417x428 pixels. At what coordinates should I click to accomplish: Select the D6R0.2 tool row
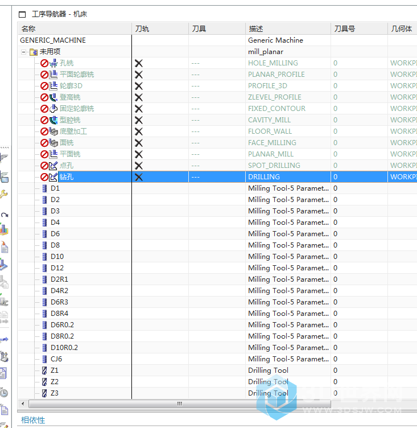[217, 325]
